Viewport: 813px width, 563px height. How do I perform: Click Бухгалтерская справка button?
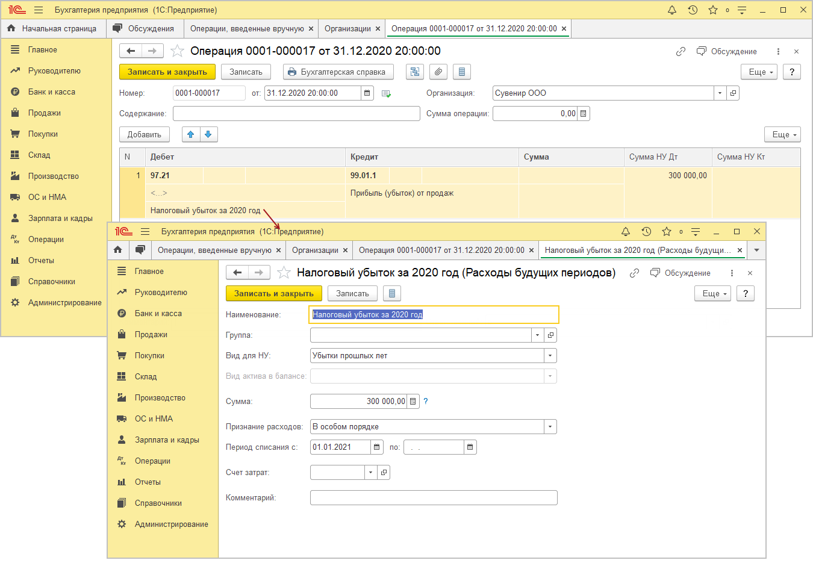338,72
